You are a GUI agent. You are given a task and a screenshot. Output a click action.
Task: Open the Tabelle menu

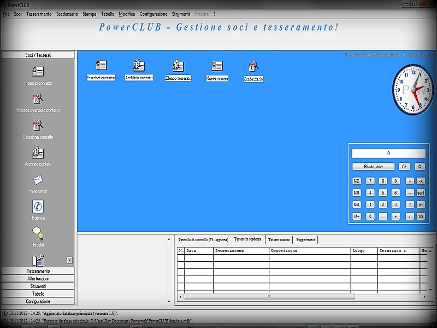tap(108, 14)
